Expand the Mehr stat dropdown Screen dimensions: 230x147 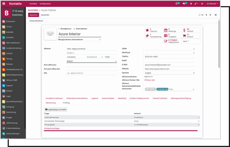[x=186, y=41]
